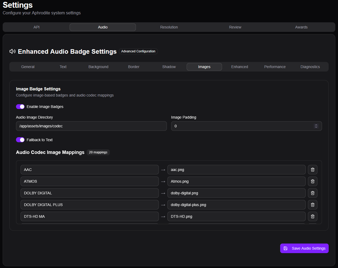338x268 pixels.
Task: Focus the Audio Image Directory field
Action: [x=91, y=126]
